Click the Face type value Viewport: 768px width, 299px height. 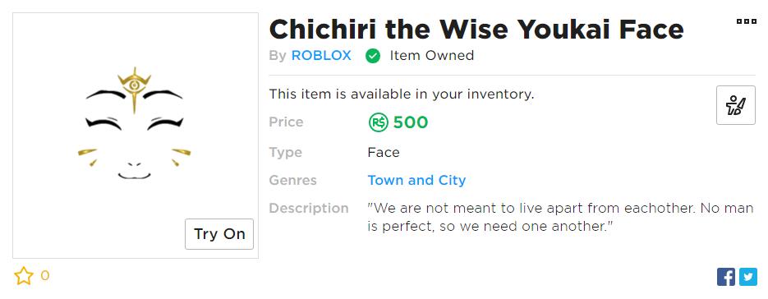[384, 153]
